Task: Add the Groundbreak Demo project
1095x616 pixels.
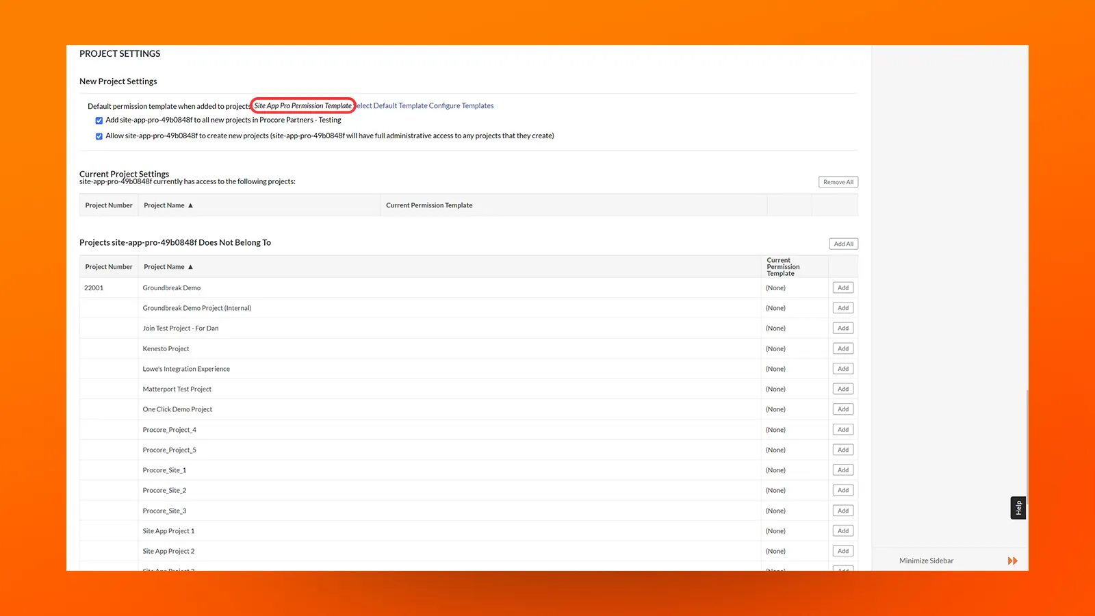Action: pos(842,287)
